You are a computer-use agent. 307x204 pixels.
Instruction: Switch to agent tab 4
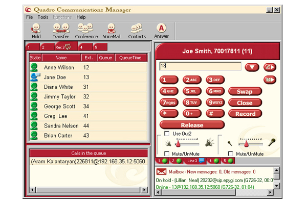coord(85,47)
